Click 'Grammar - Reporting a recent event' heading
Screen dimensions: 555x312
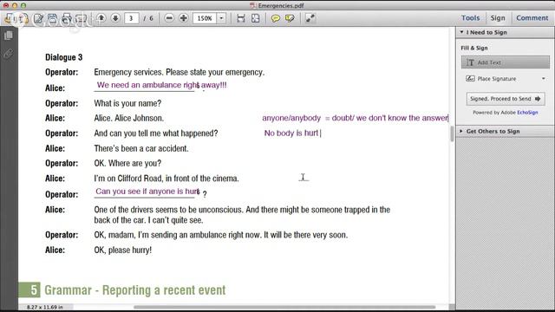135,290
